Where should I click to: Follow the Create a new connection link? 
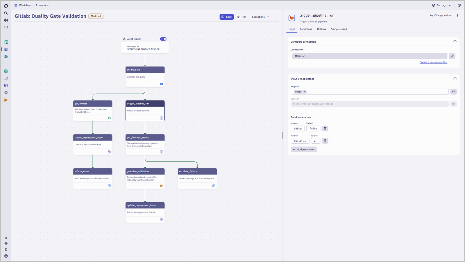click(433, 62)
